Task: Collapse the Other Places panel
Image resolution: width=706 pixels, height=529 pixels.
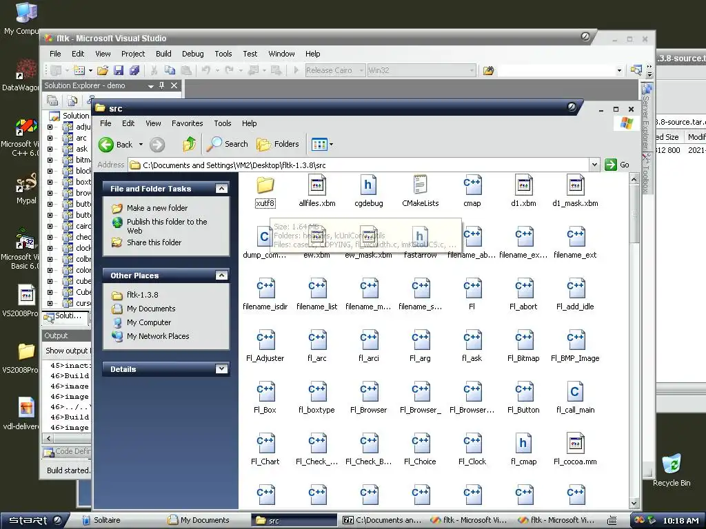Action: [221, 276]
